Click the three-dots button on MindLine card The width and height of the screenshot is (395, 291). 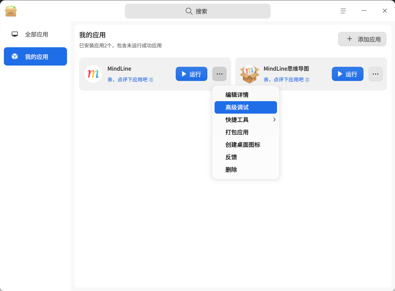220,74
